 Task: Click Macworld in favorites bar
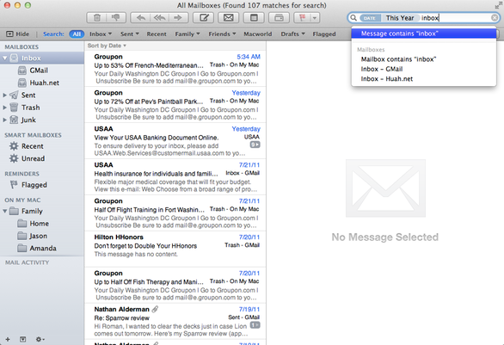pyautogui.click(x=258, y=34)
